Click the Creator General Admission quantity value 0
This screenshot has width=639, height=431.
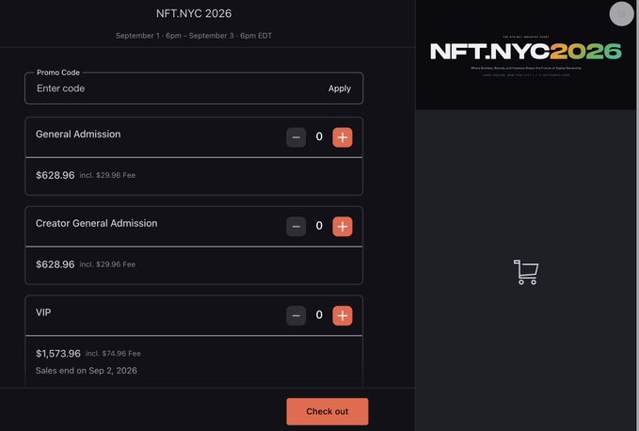pos(319,226)
